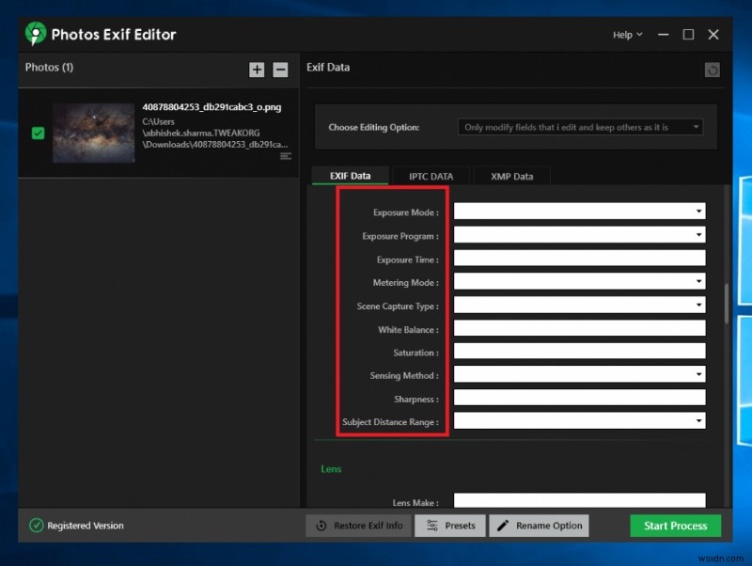Select the galaxy photo thumbnail

click(93, 133)
